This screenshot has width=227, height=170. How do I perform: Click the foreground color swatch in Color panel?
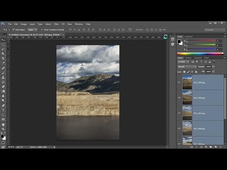[x=179, y=41]
